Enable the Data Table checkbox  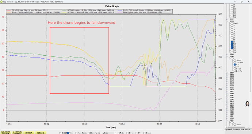(x=76, y=133)
